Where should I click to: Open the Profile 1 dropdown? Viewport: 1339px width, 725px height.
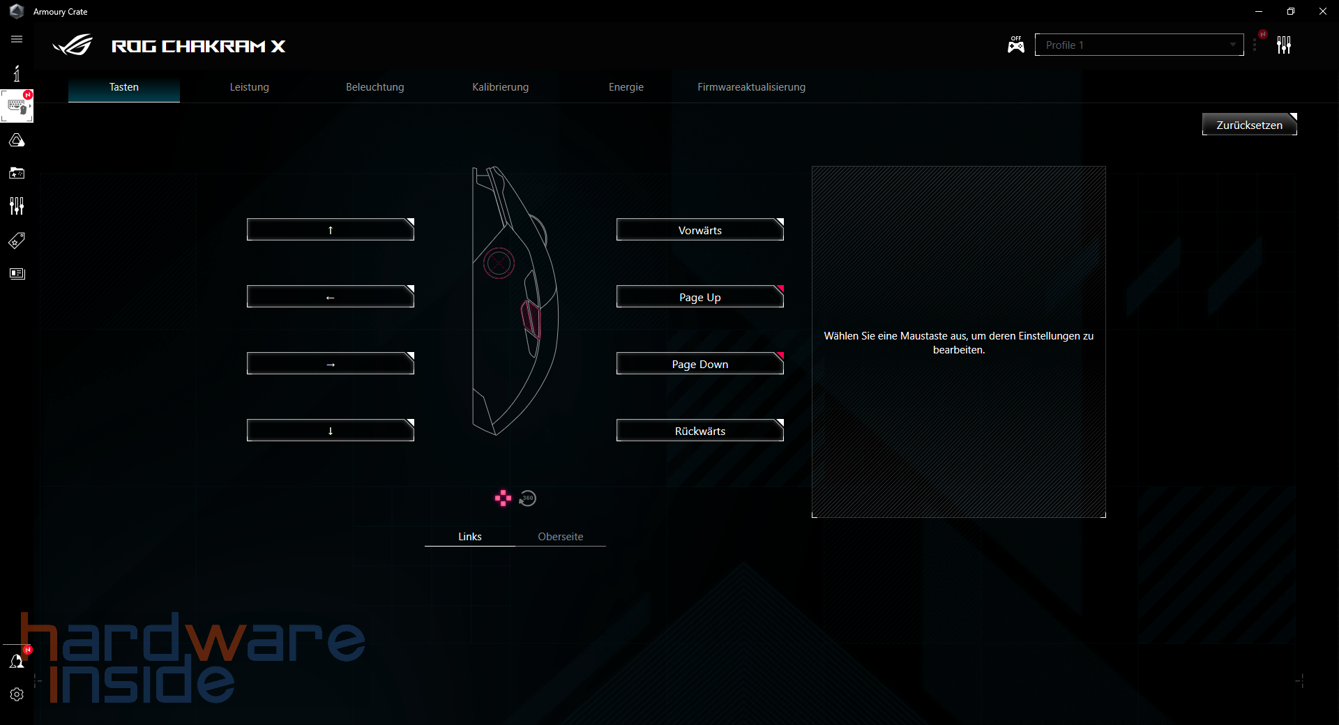1138,44
